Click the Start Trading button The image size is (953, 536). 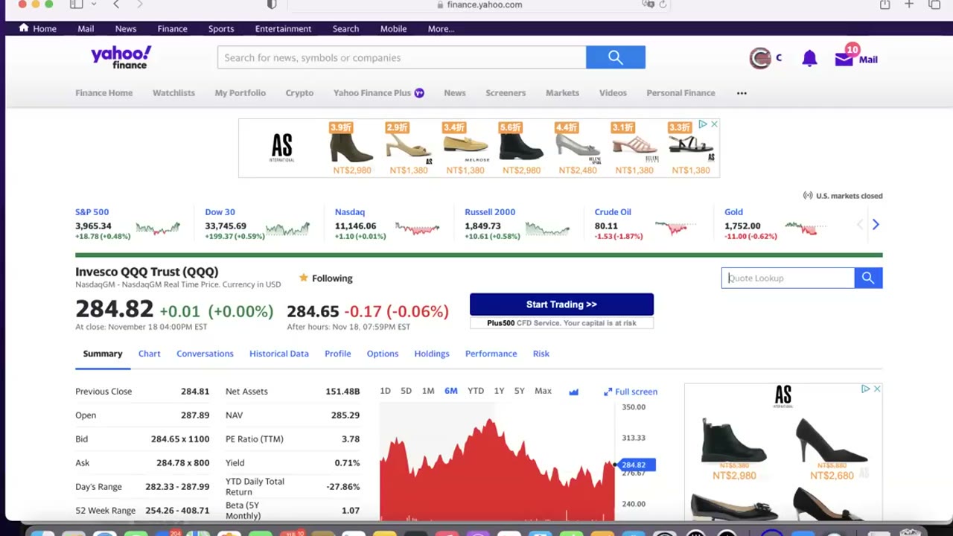561,304
